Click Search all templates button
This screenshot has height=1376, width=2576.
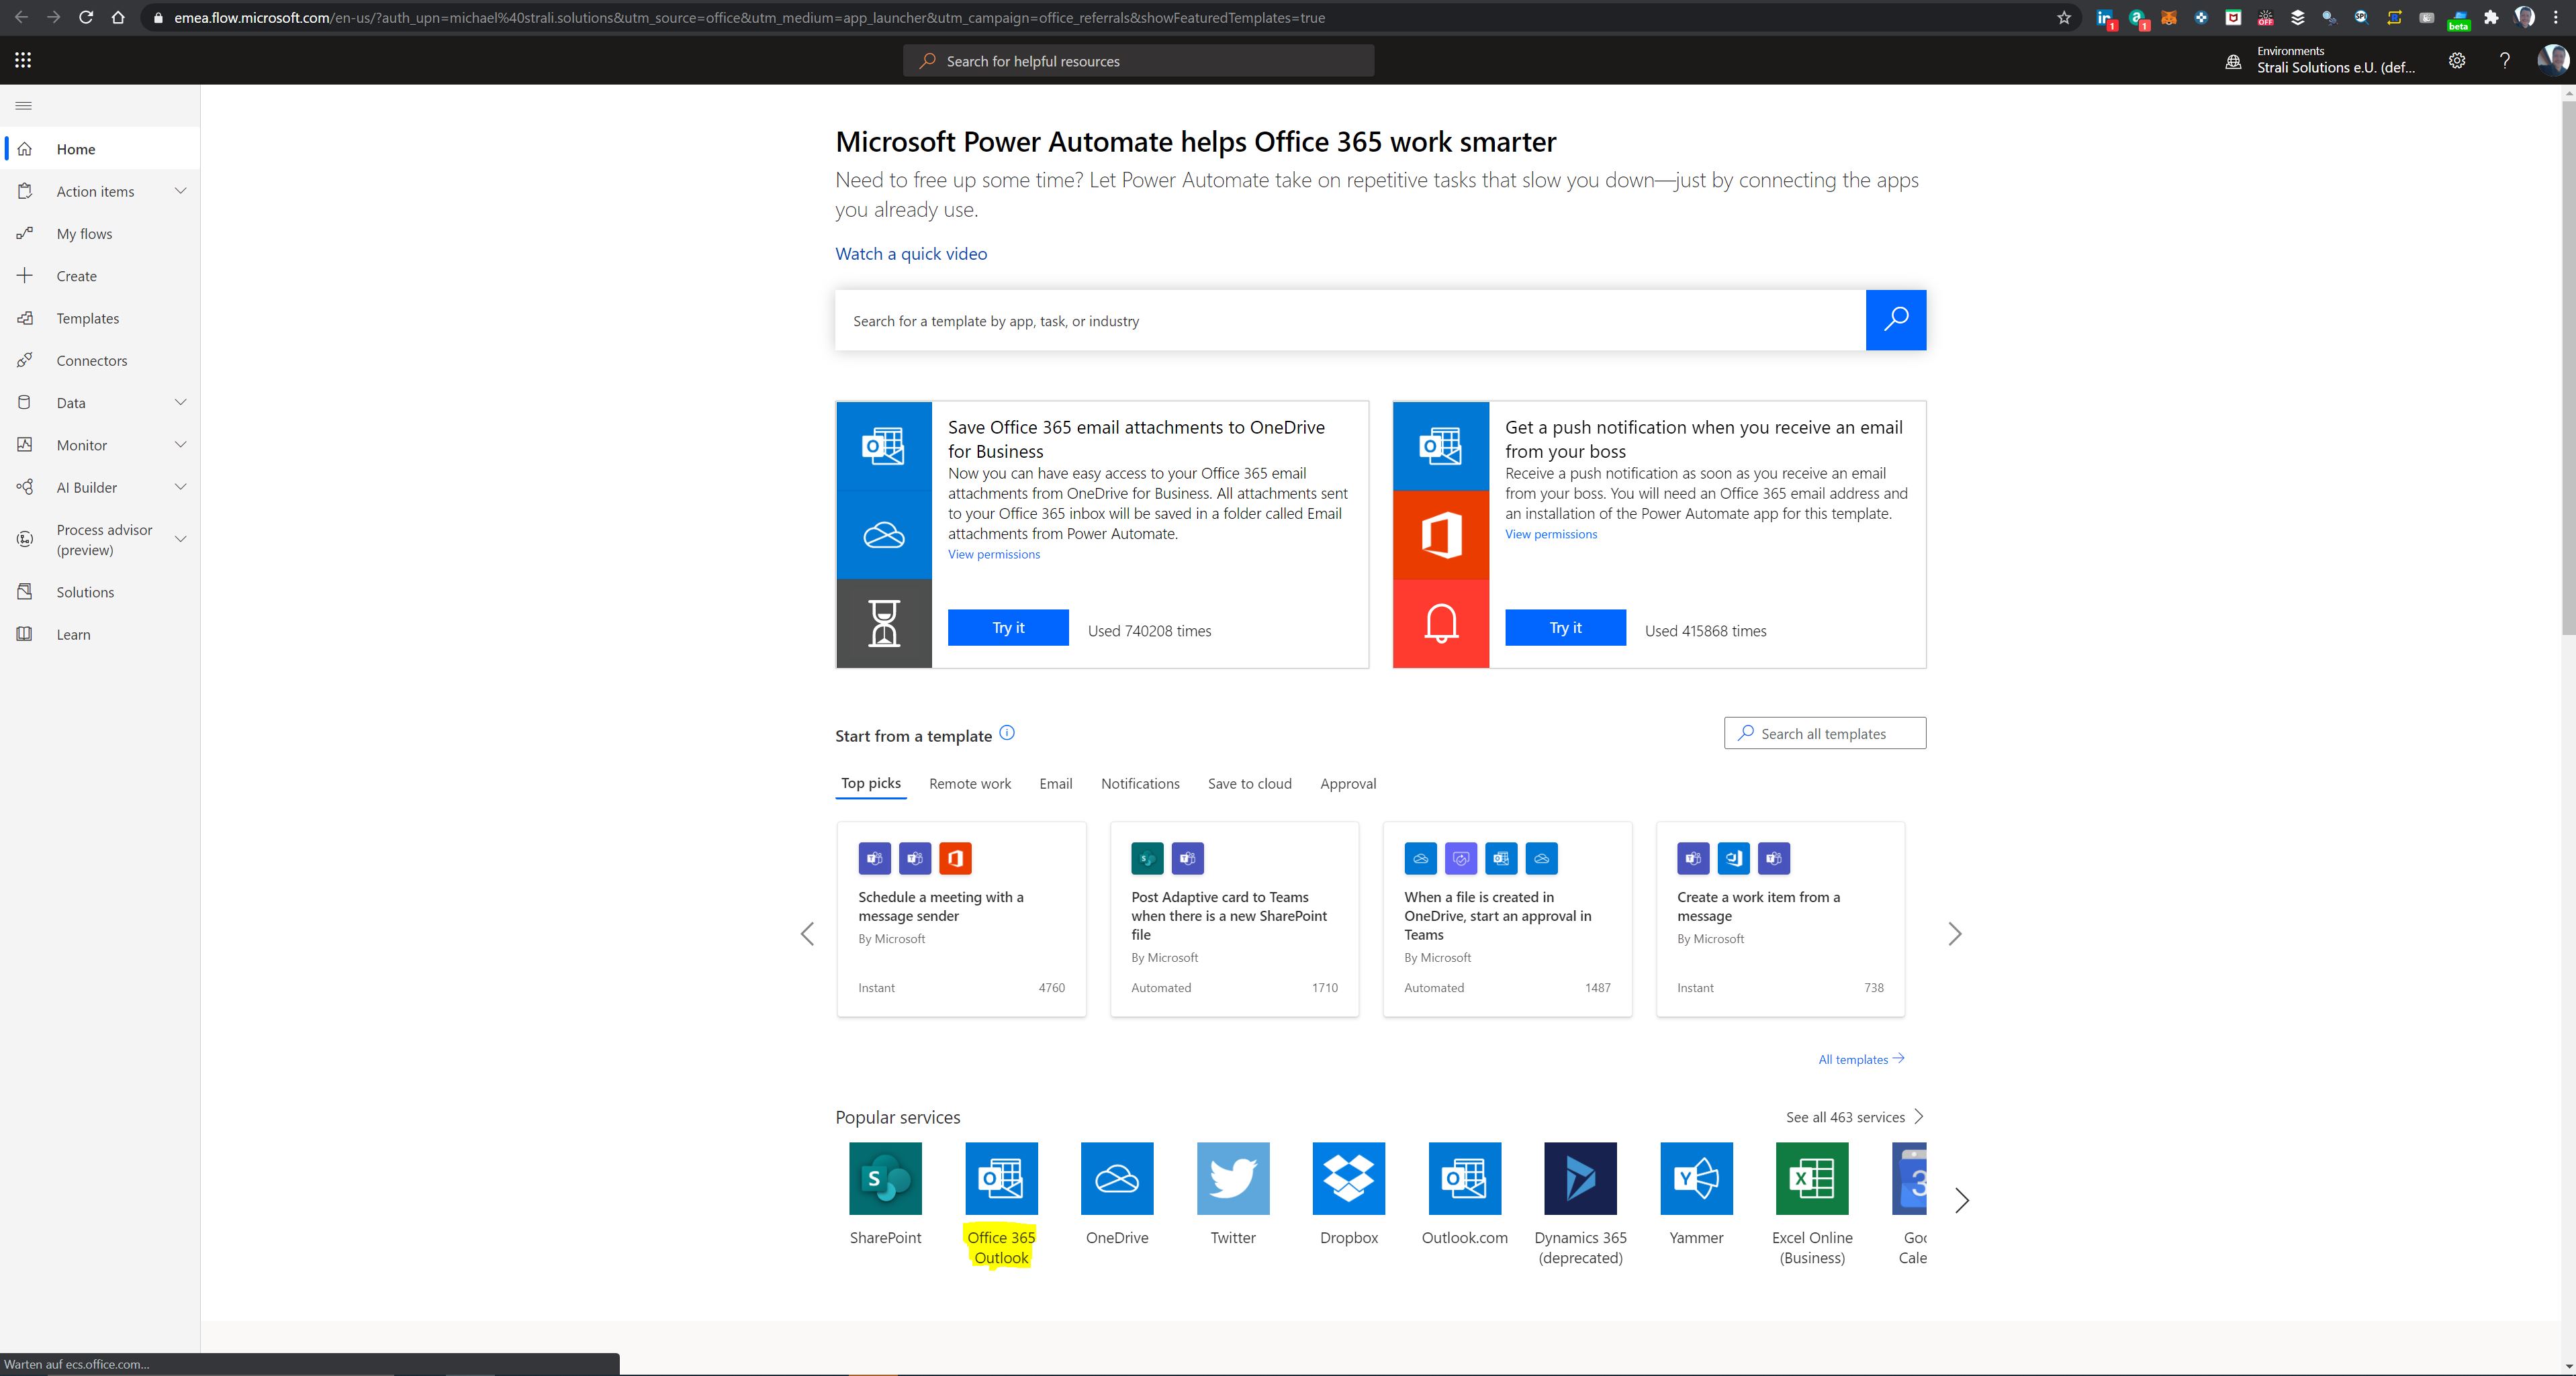pos(1825,734)
